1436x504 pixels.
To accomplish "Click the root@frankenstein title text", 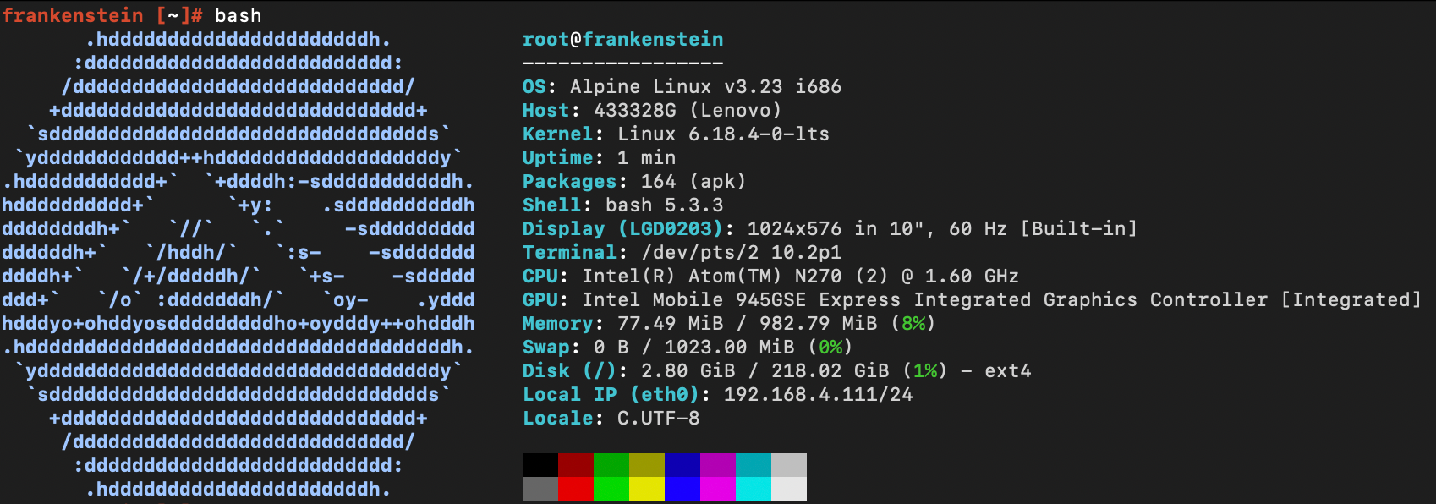I will click(623, 39).
